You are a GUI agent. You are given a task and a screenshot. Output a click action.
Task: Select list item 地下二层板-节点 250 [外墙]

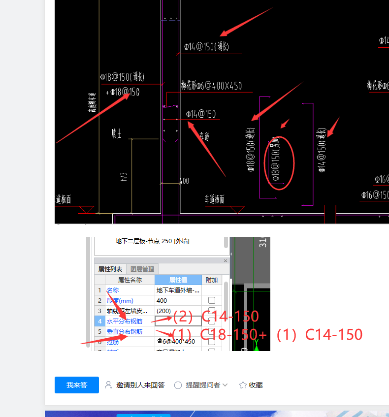point(152,241)
